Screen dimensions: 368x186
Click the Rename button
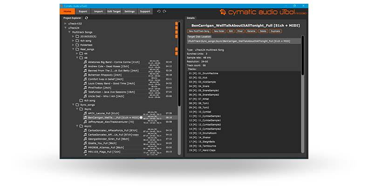(x=251, y=31)
